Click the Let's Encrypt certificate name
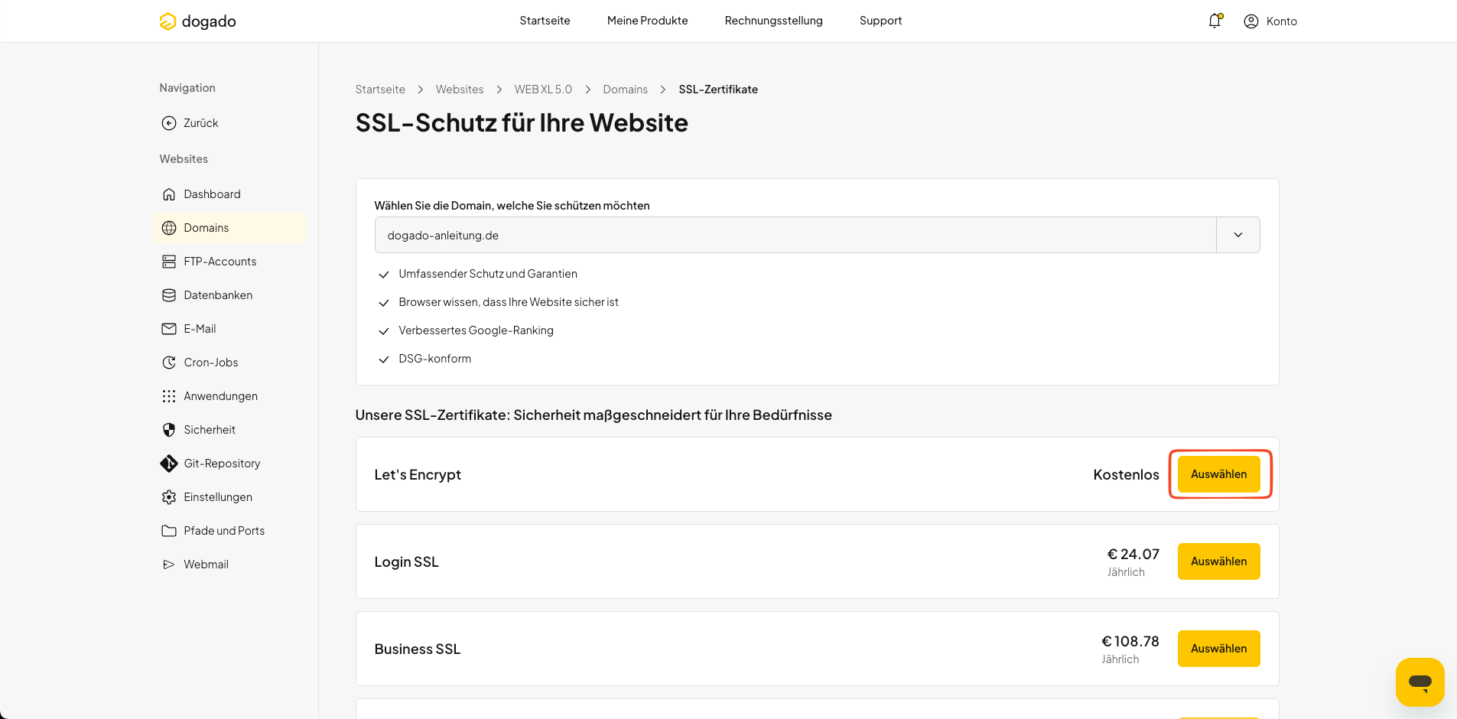 tap(418, 474)
